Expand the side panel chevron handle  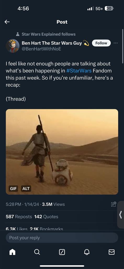click(121, 215)
